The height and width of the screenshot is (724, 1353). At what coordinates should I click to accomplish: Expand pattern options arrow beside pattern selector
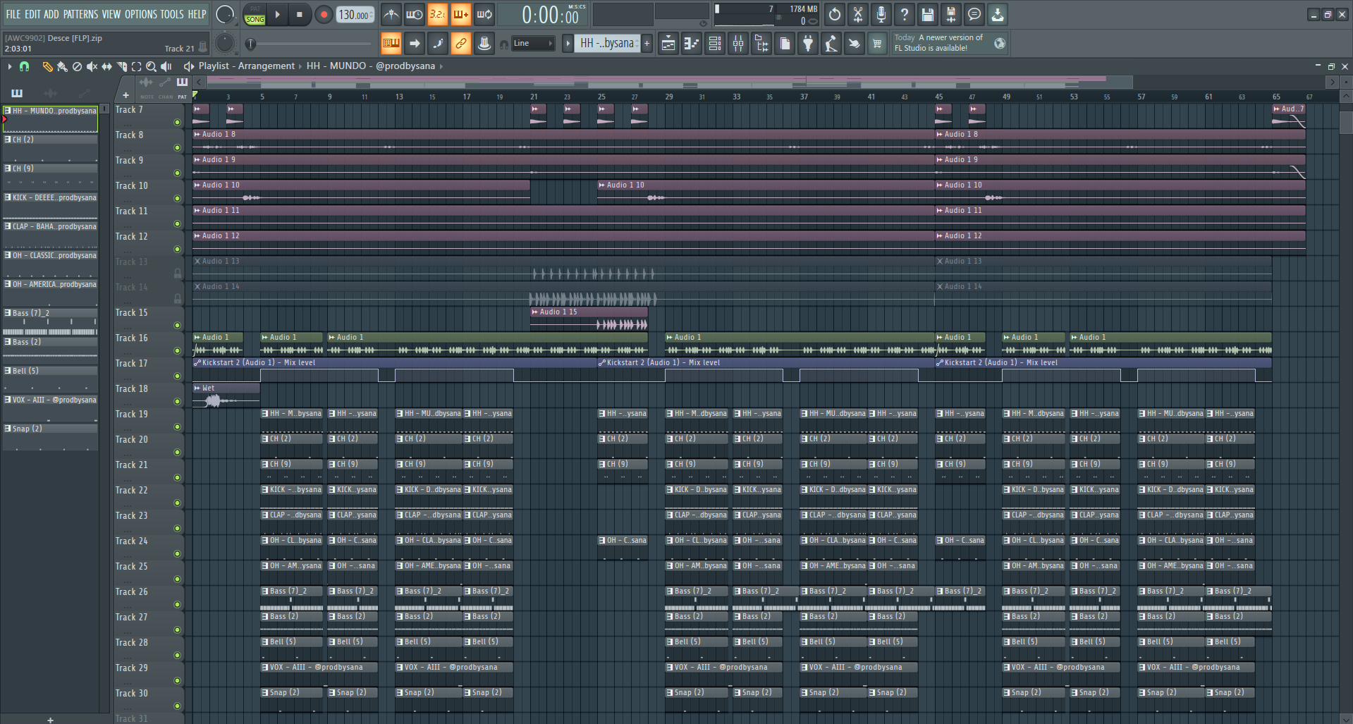click(568, 44)
